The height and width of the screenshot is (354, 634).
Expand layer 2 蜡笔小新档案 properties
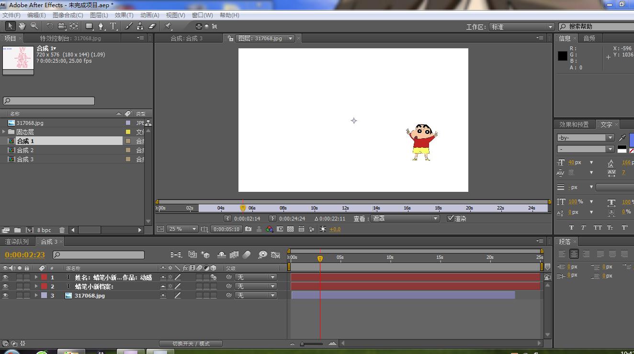click(x=36, y=286)
